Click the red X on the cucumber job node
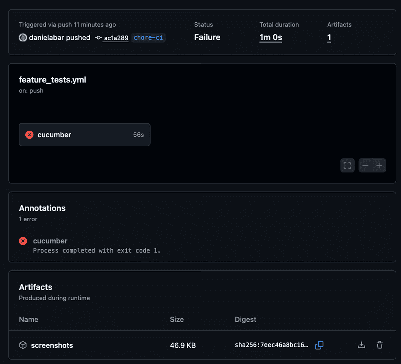The width and height of the screenshot is (401, 364). tap(29, 135)
